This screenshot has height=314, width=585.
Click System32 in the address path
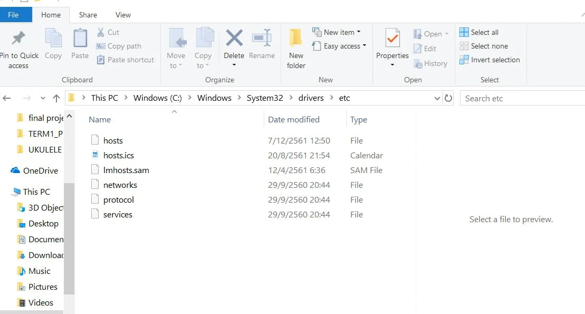coord(265,98)
